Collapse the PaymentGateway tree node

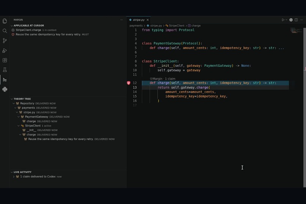pyautogui.click(x=19, y=117)
